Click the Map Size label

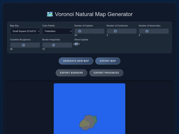14,25
